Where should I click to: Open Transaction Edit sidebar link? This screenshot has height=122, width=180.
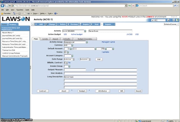[9, 50]
